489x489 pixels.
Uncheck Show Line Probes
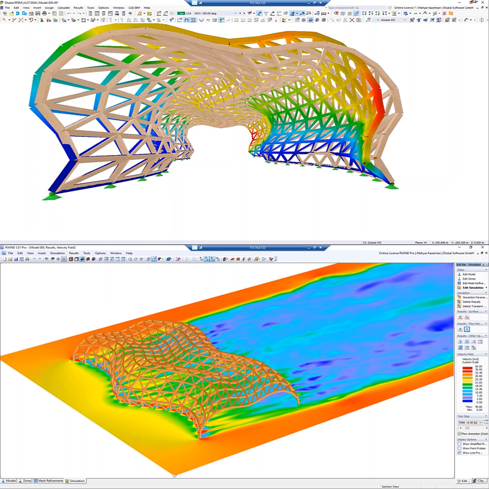[x=460, y=452]
